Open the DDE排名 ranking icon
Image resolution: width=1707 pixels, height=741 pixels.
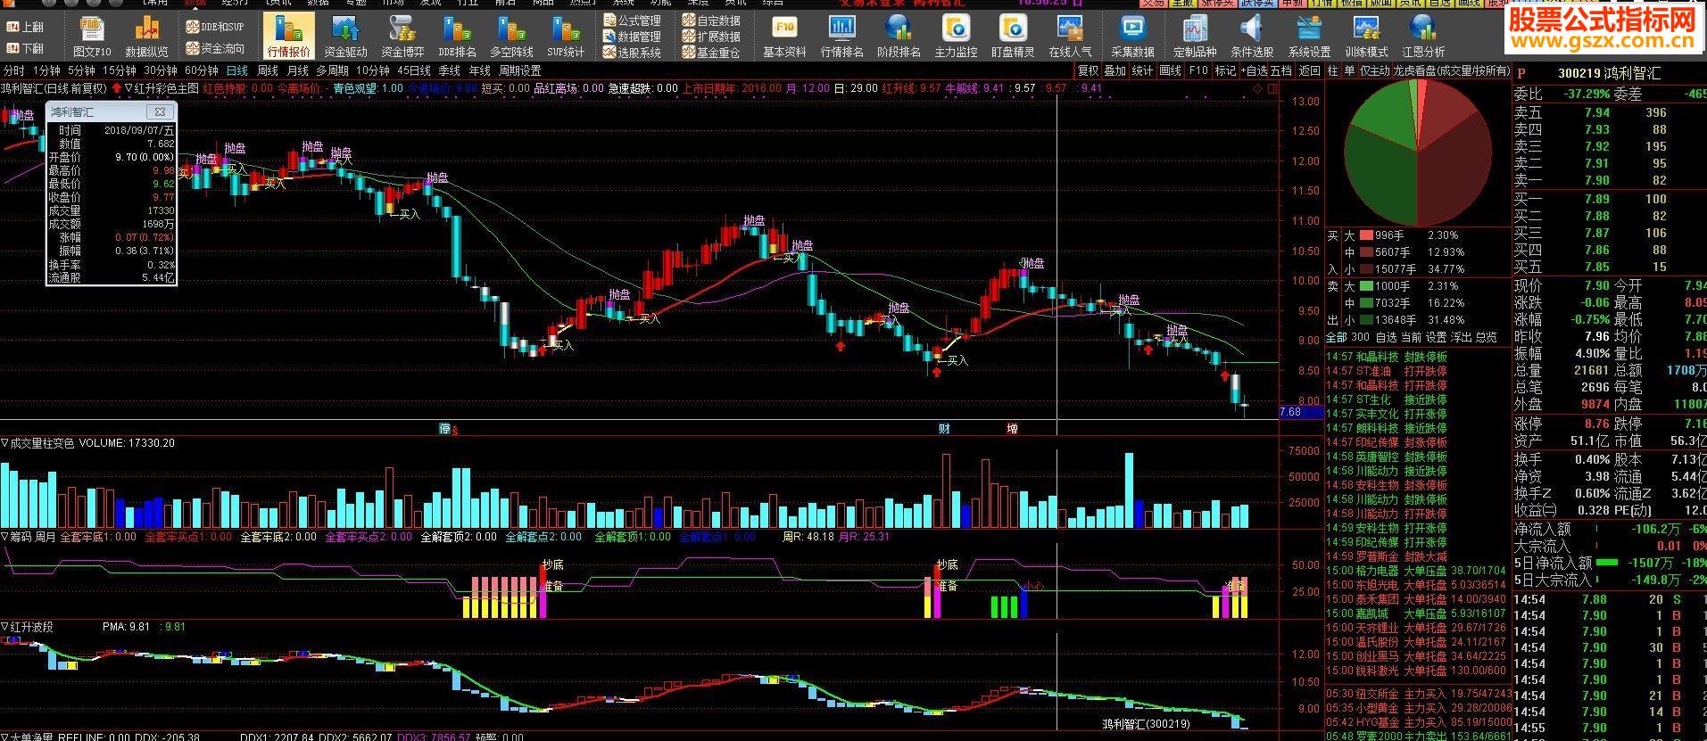(x=459, y=37)
